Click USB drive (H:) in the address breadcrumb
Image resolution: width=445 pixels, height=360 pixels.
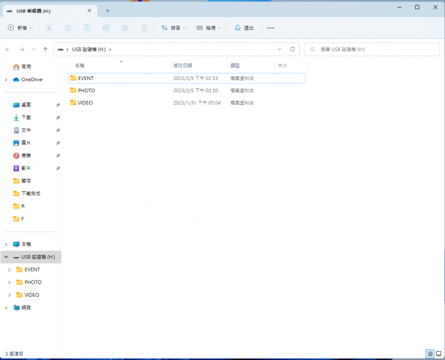point(89,49)
